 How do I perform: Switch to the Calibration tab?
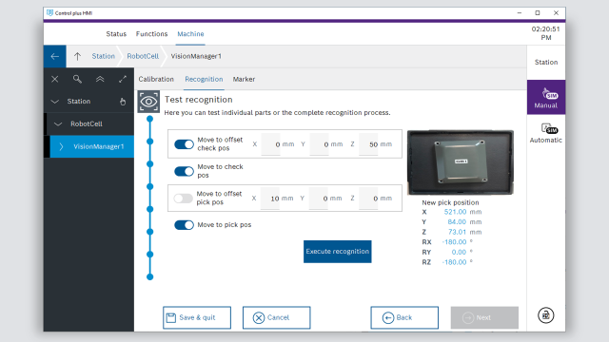(x=156, y=79)
